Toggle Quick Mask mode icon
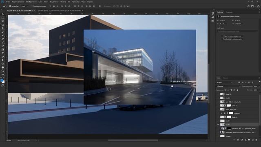The height and width of the screenshot is (147, 261). pyautogui.click(x=3, y=85)
